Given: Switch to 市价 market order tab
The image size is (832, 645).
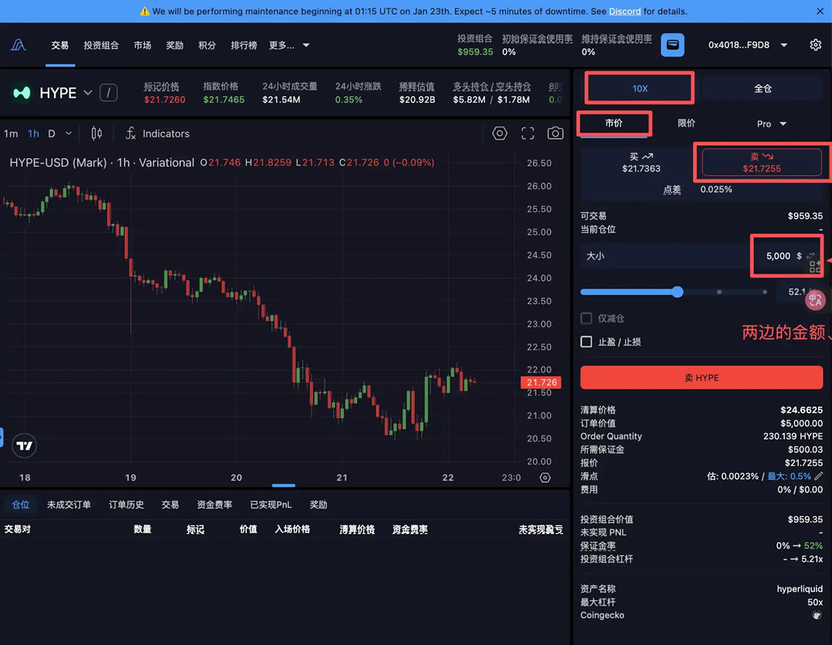Looking at the screenshot, I should (613, 123).
